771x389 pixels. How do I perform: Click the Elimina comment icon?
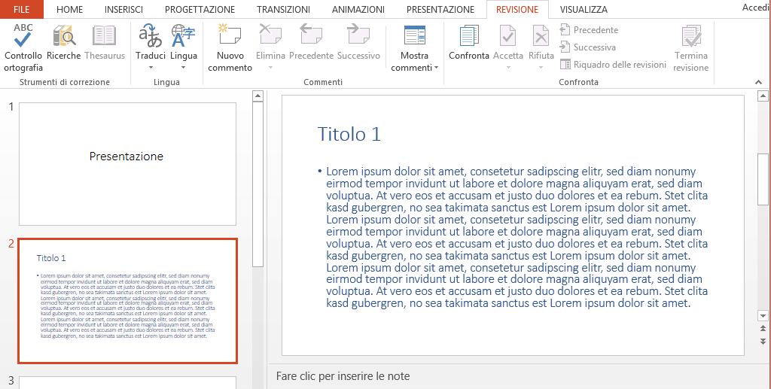click(x=270, y=35)
